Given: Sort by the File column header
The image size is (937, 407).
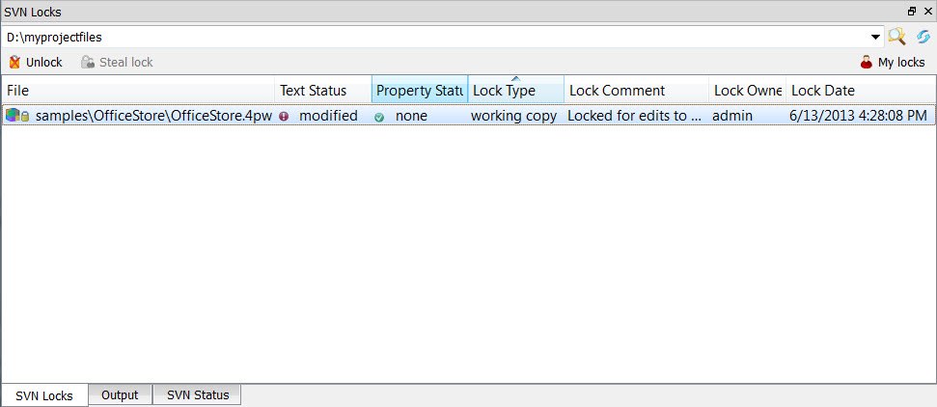Looking at the screenshot, I should tap(138, 91).
